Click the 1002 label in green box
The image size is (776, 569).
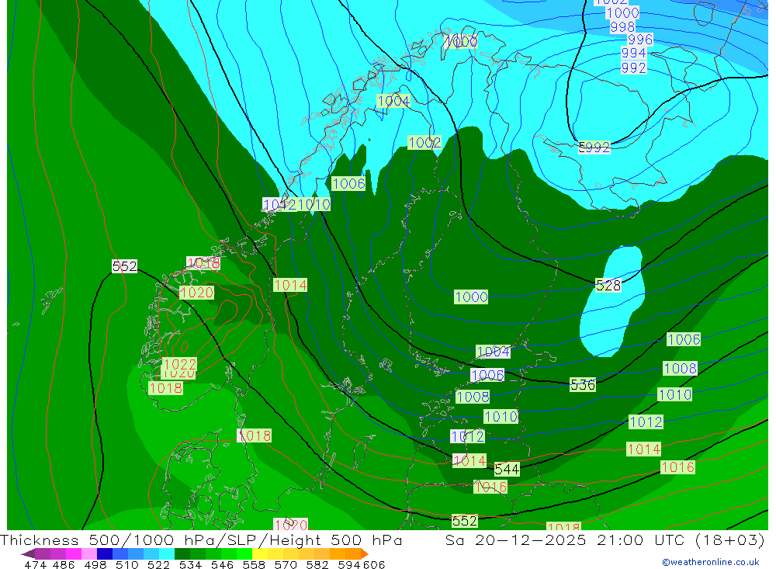coord(424,143)
